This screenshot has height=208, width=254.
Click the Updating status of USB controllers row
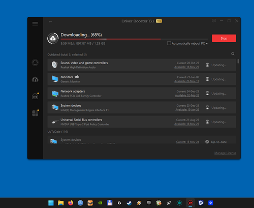[219, 122]
